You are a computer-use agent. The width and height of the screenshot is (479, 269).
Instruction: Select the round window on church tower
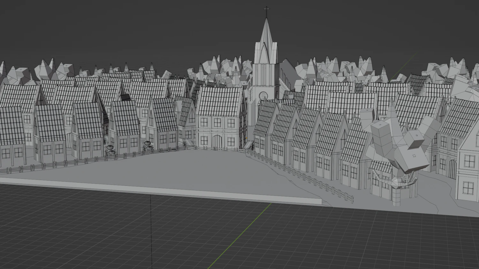coord(263,95)
